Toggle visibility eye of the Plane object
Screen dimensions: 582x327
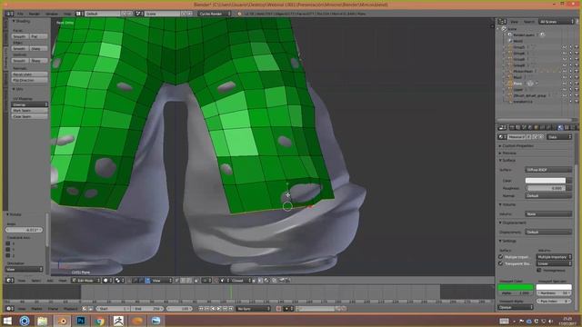[565, 84]
